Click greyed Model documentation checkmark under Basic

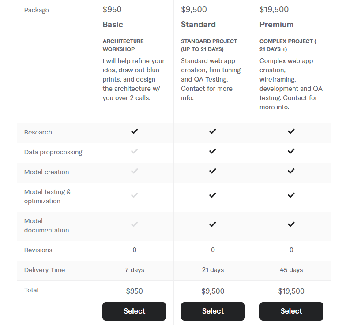point(134,224)
